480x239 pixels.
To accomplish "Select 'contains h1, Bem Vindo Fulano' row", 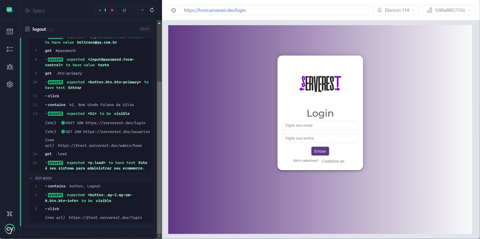I will (x=90, y=105).
